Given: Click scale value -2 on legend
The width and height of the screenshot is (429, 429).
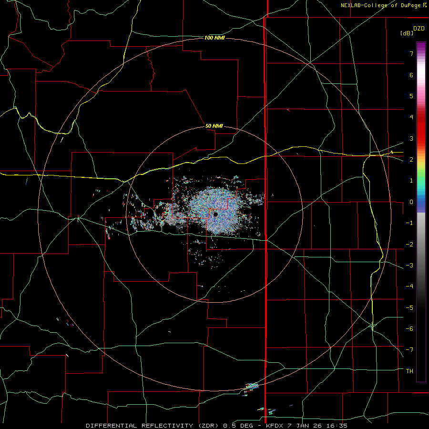Looking at the screenshot, I should [409, 245].
